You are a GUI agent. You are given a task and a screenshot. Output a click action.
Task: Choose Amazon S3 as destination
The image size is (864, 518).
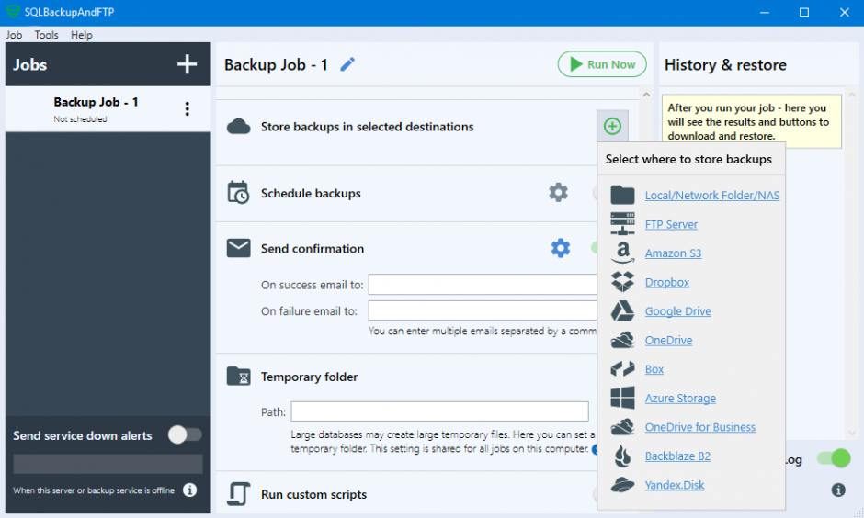click(673, 253)
